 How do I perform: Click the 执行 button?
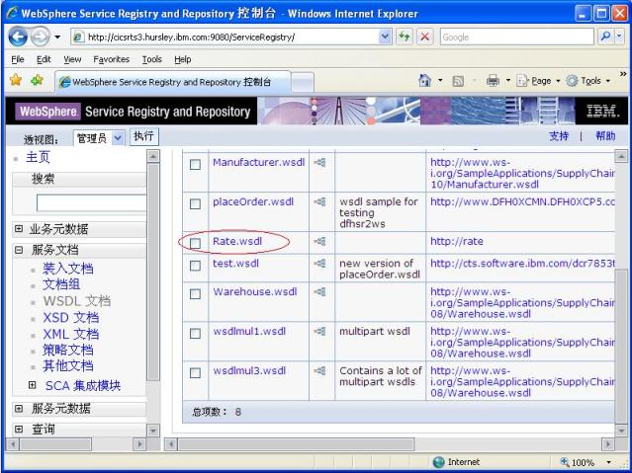tap(143, 136)
